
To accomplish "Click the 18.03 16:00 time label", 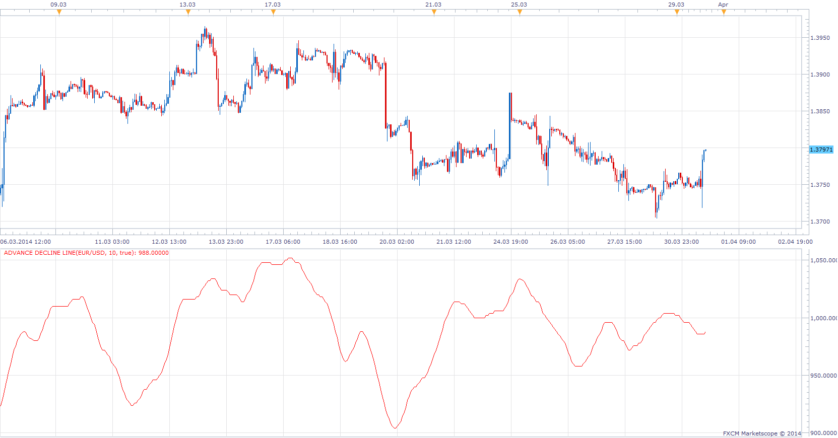I will coord(340,242).
